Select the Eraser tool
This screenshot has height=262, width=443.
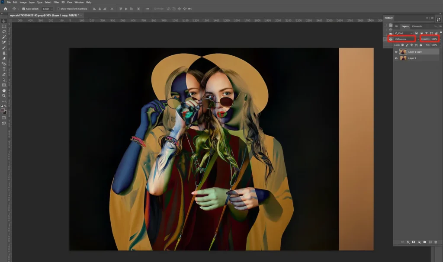coord(4,58)
